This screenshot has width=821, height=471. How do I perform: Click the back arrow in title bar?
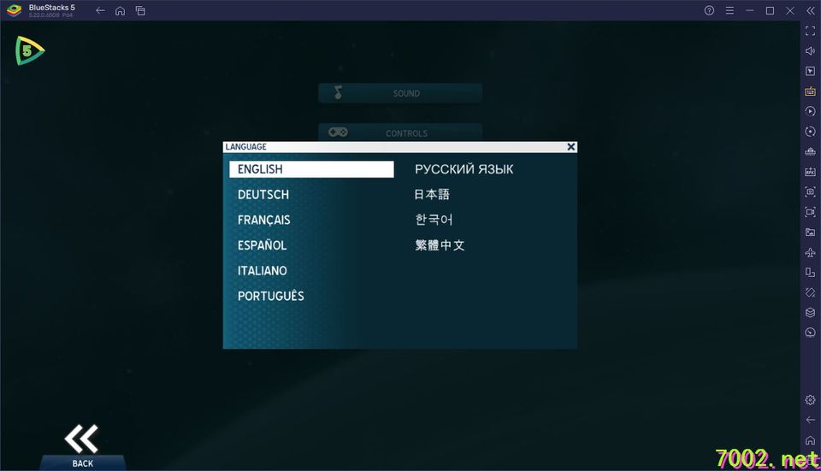pos(101,10)
